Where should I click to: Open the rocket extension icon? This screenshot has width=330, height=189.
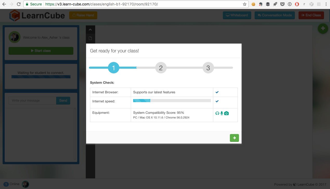(275, 4)
